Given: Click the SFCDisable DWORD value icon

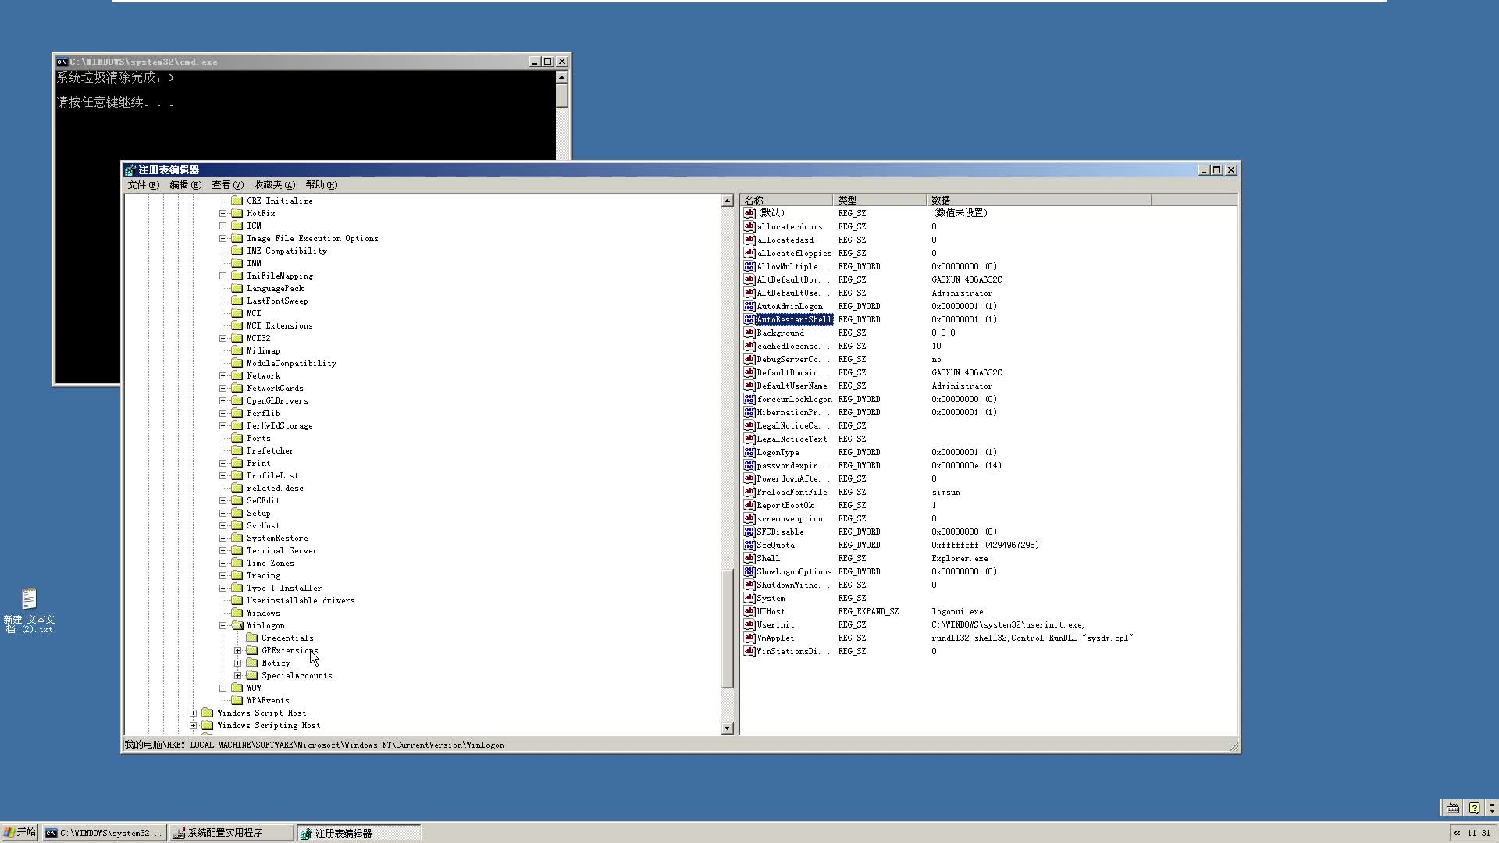Looking at the screenshot, I should point(749,532).
